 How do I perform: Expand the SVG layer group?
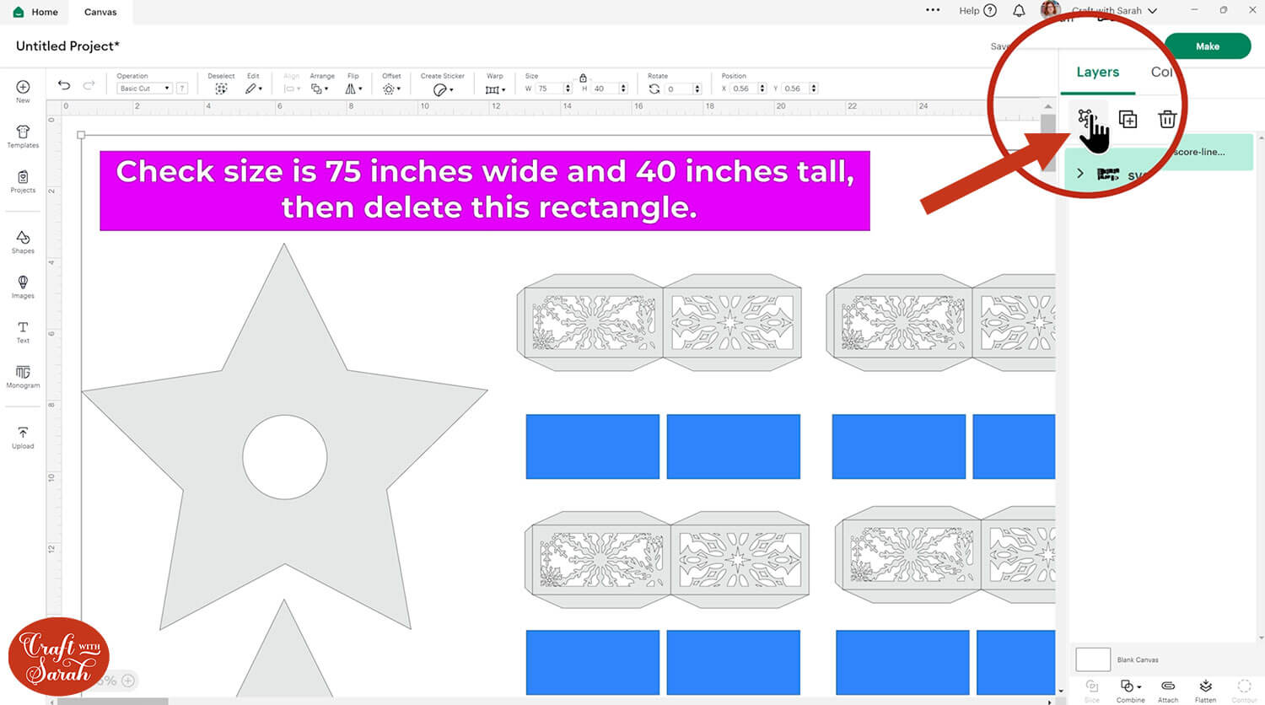[x=1080, y=173]
